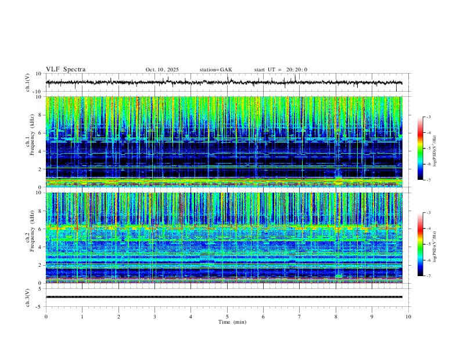460x355 pixels.
Task: Click the ch.2 colorbar log(PSD) label
Action: pyautogui.click(x=435, y=247)
